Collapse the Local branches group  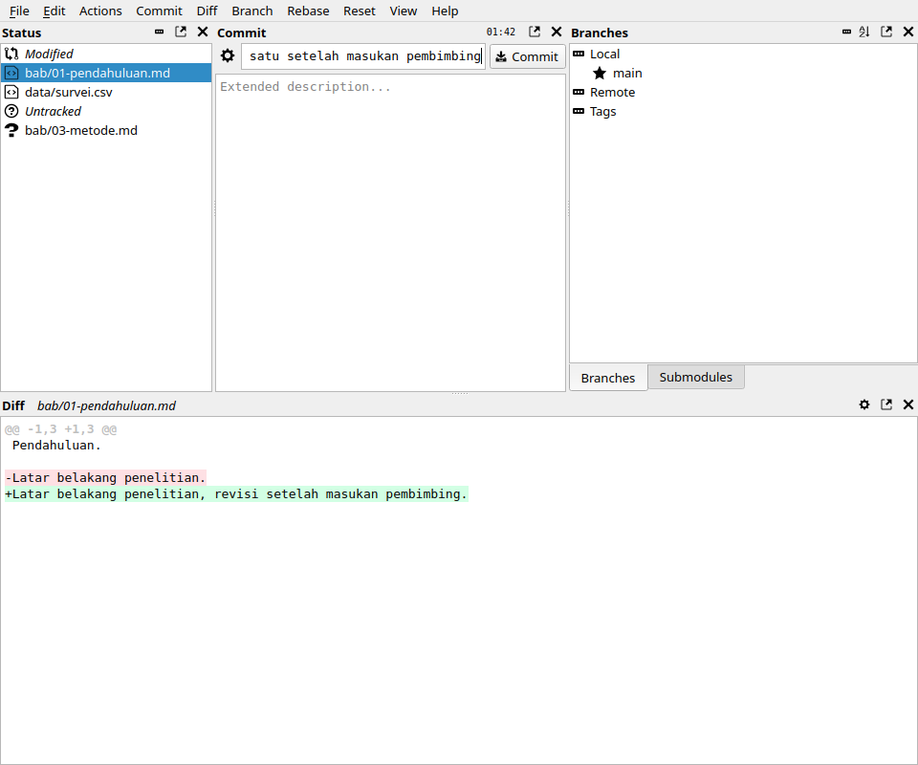point(579,54)
